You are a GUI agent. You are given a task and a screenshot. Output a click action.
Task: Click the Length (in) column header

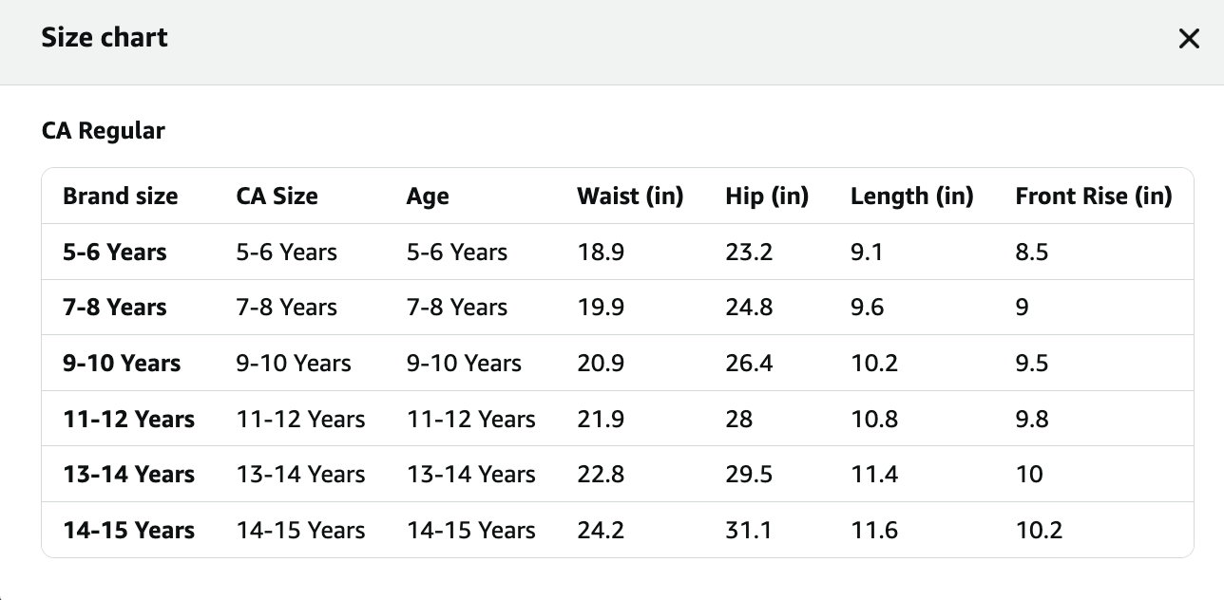pyautogui.click(x=912, y=197)
